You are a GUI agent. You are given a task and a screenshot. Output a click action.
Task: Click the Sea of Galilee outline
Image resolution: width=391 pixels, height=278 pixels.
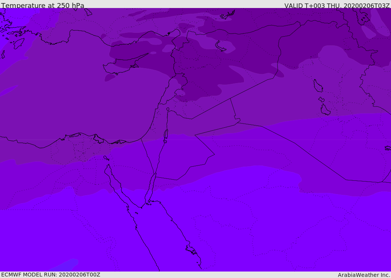168,109
